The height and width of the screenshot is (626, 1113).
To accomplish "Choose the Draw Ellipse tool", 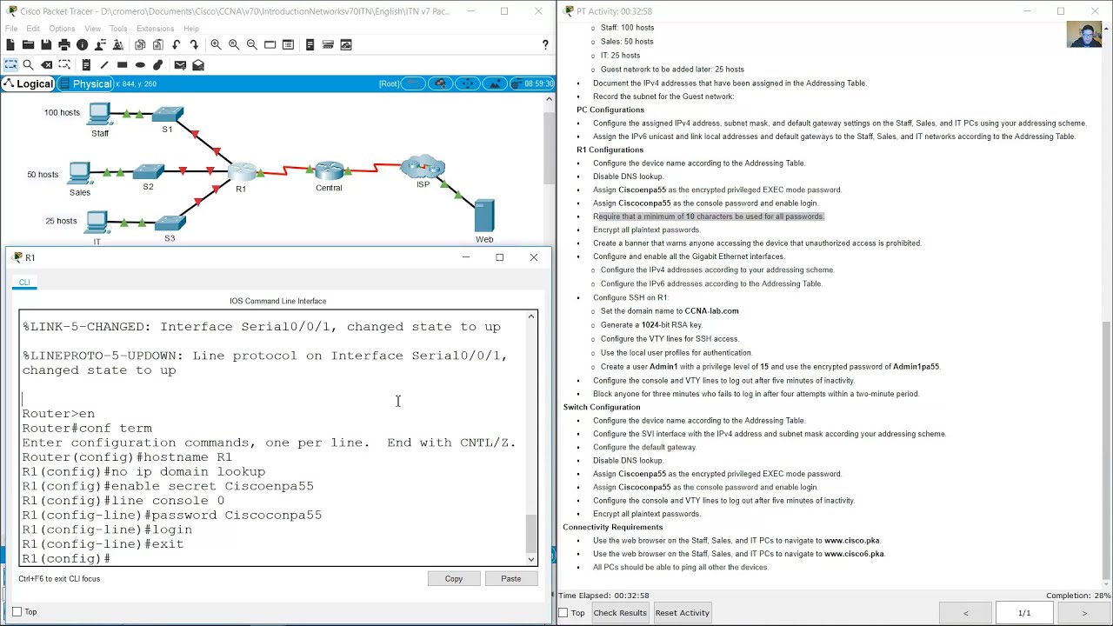I will coord(140,64).
